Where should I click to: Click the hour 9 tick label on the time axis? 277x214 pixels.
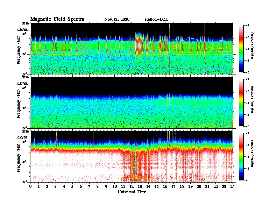click(x=106, y=187)
